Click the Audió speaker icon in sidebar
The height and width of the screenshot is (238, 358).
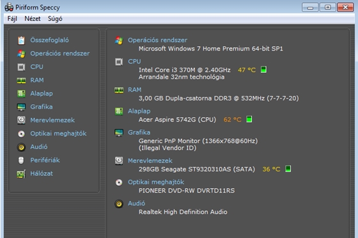tap(21, 147)
